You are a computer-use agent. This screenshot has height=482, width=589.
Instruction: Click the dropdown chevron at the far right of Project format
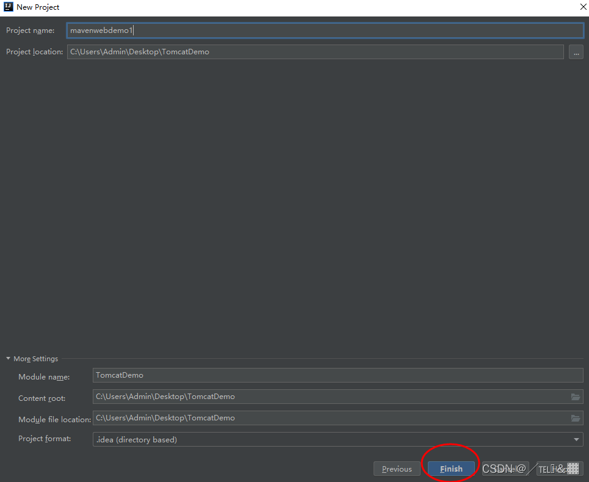click(x=576, y=439)
